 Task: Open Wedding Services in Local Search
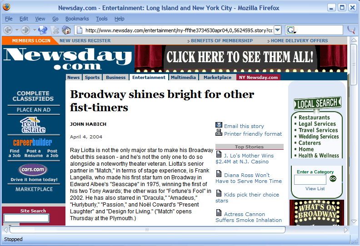(319, 137)
